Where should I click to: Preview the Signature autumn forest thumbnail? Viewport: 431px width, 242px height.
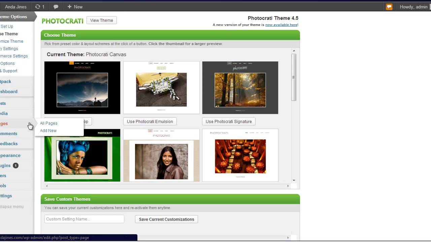(x=240, y=88)
